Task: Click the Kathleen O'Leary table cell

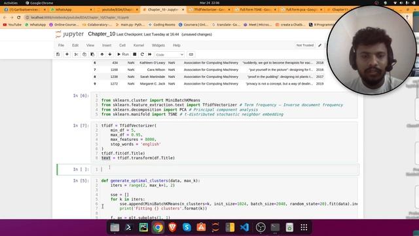Action: [x=153, y=63]
